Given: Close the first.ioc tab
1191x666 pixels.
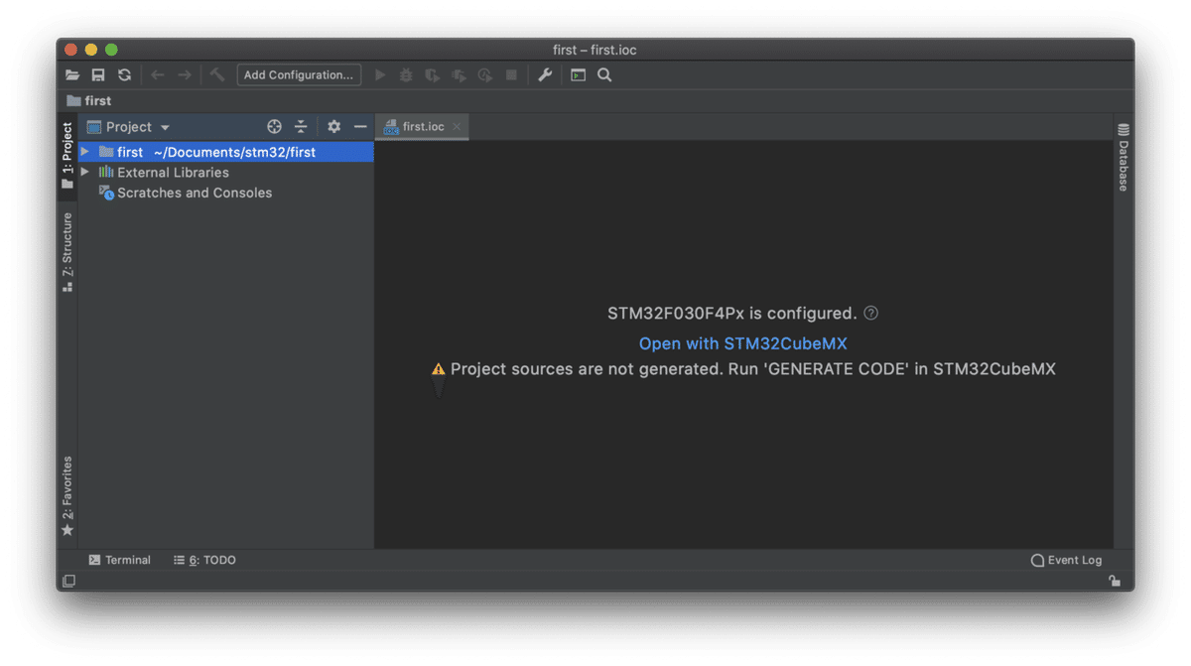Looking at the screenshot, I should [x=457, y=127].
